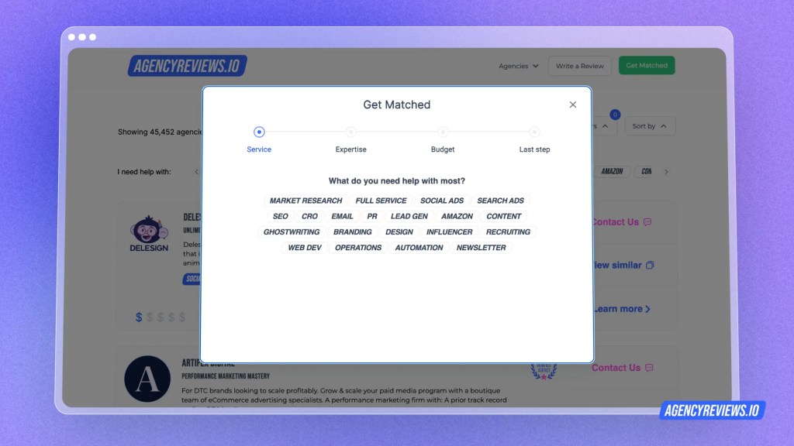The image size is (794, 446).
Task: Close the Get Matched dialog with the X icon
Action: [573, 105]
